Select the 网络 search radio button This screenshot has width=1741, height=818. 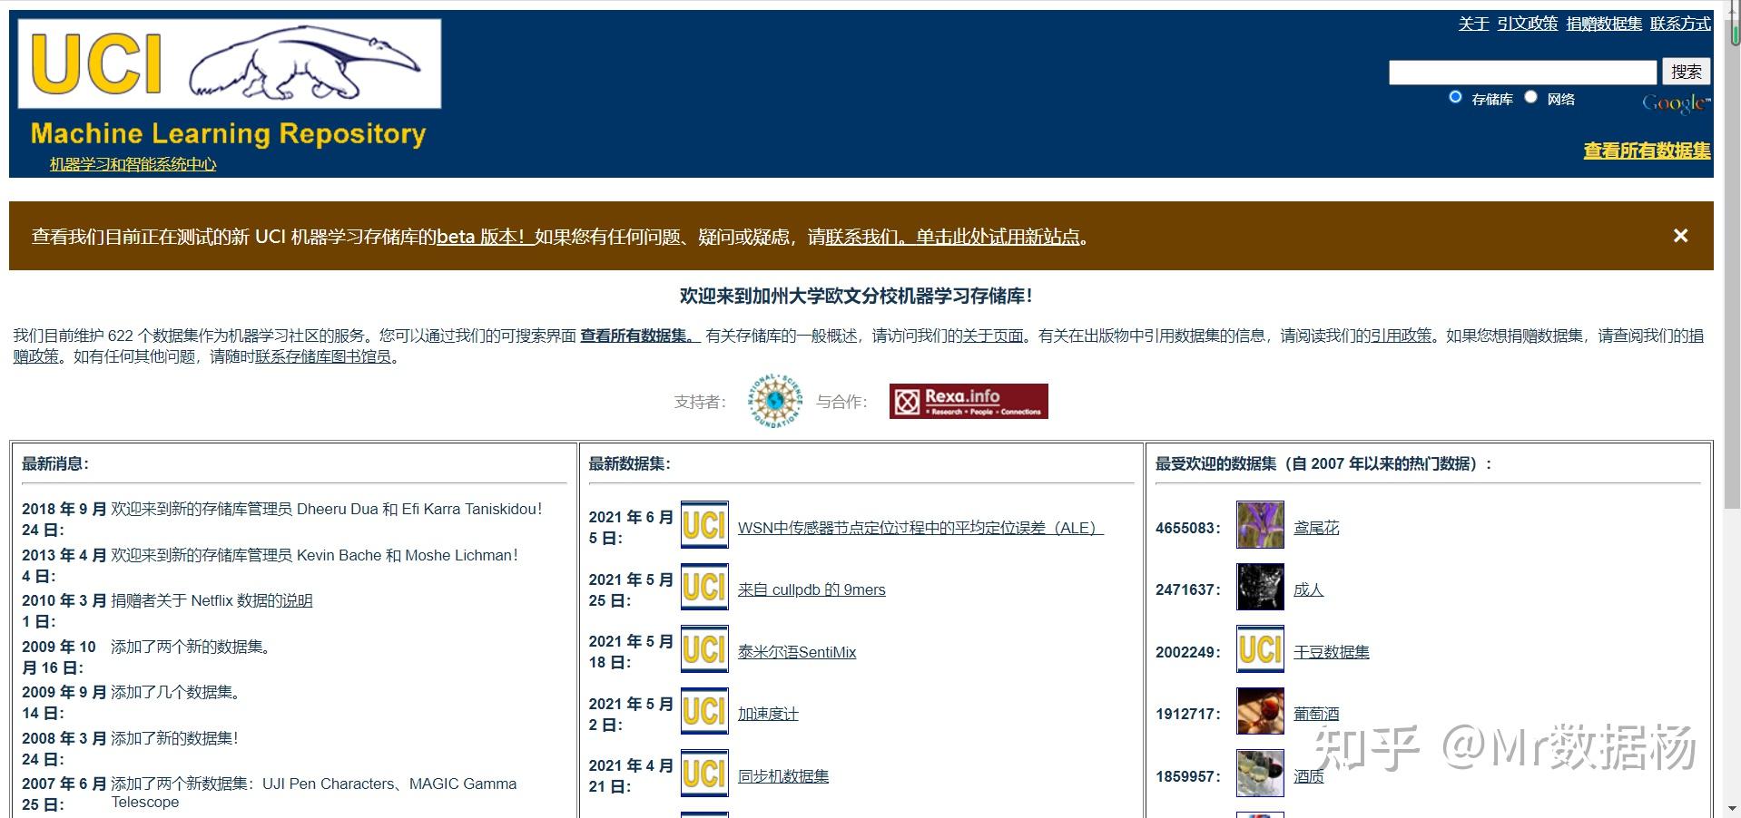pos(1531,96)
